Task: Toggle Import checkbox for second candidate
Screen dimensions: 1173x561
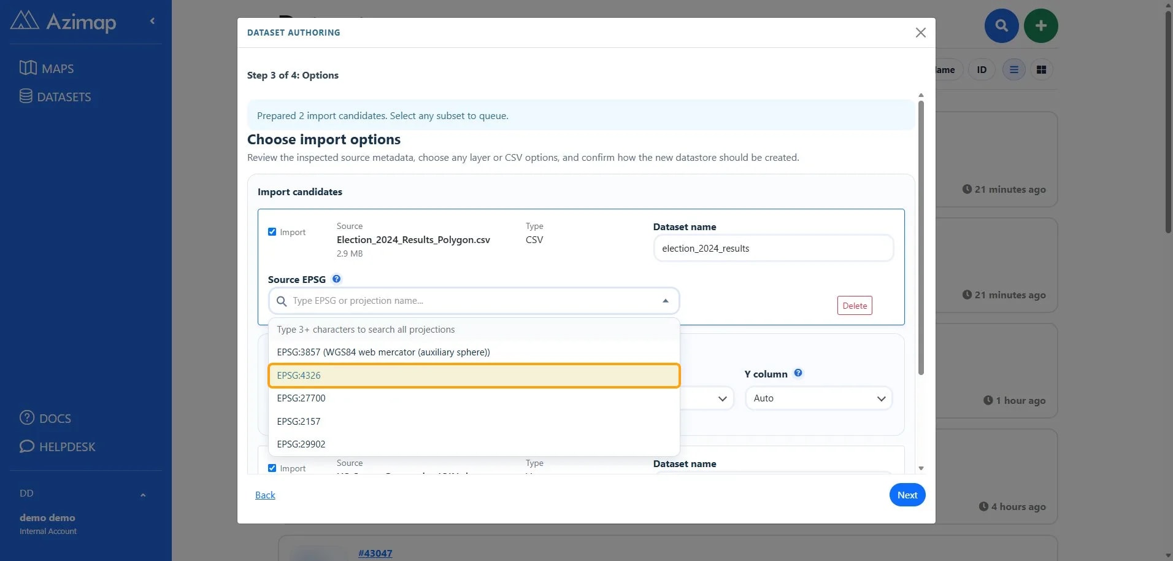Action: [272, 468]
